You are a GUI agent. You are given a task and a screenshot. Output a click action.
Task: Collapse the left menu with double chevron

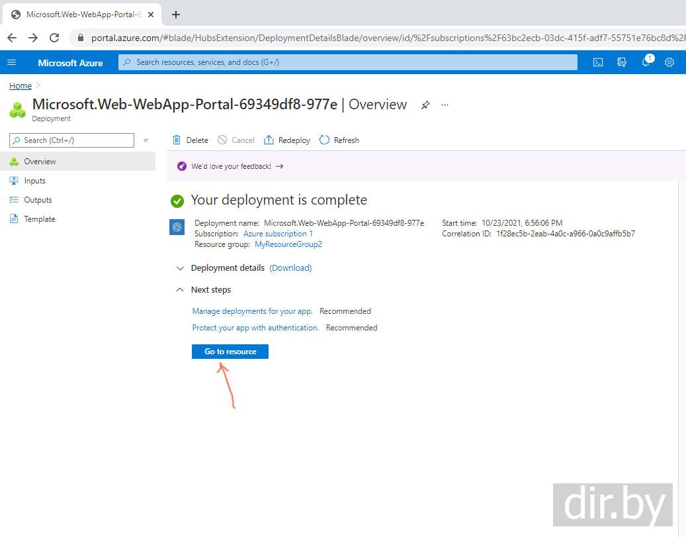tap(146, 140)
